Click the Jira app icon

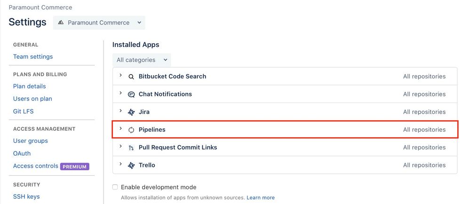(131, 112)
